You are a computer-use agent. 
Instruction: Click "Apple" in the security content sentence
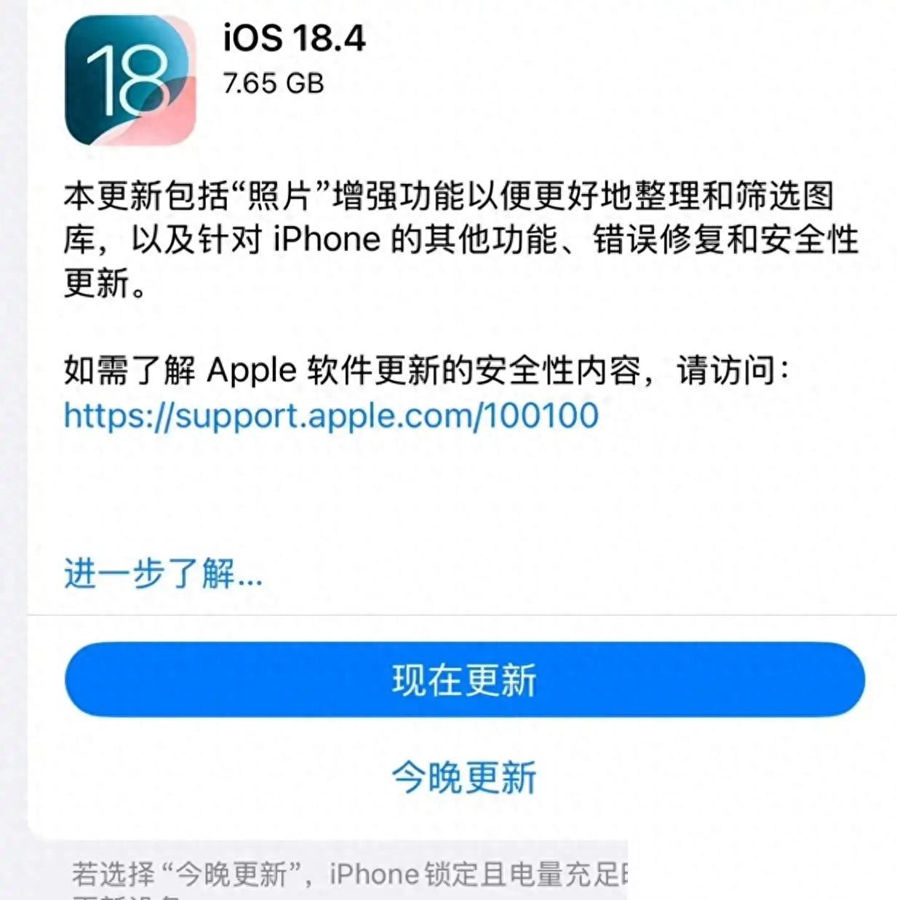252,371
